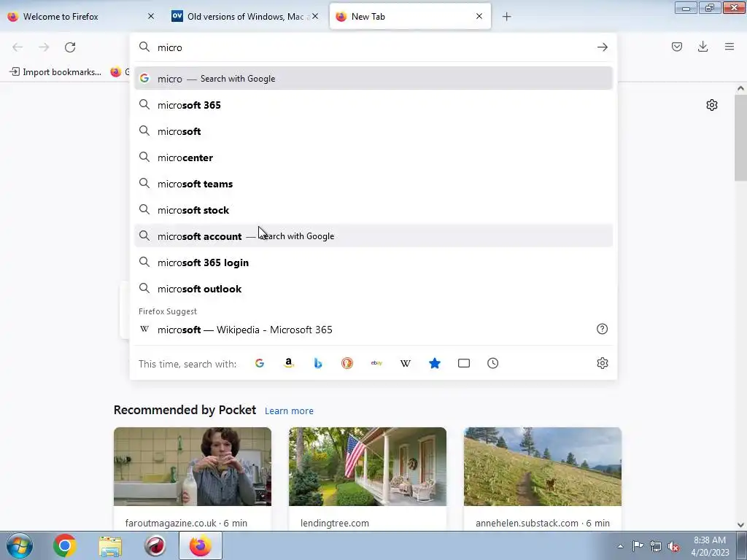Image resolution: width=747 pixels, height=560 pixels.
Task: Go forward one page
Action: coord(44,47)
